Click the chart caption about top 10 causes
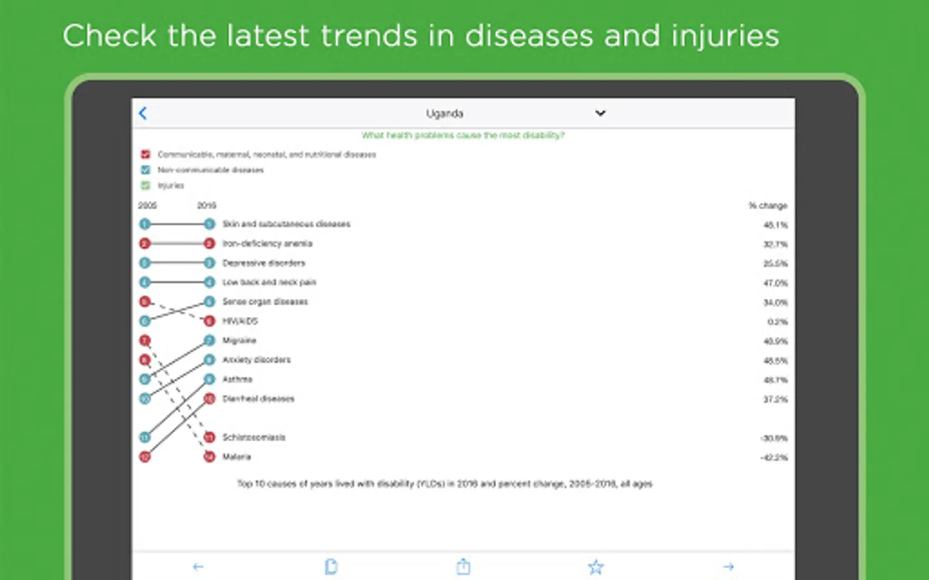 445,483
